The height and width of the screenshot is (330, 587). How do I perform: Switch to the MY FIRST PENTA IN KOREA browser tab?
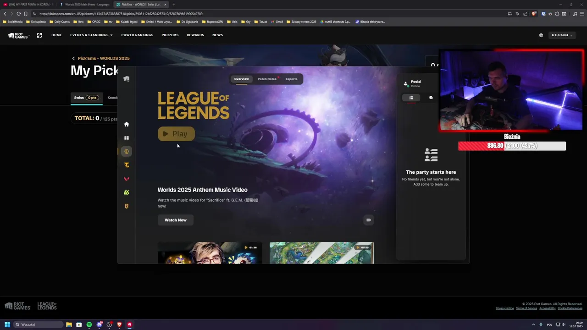click(28, 5)
